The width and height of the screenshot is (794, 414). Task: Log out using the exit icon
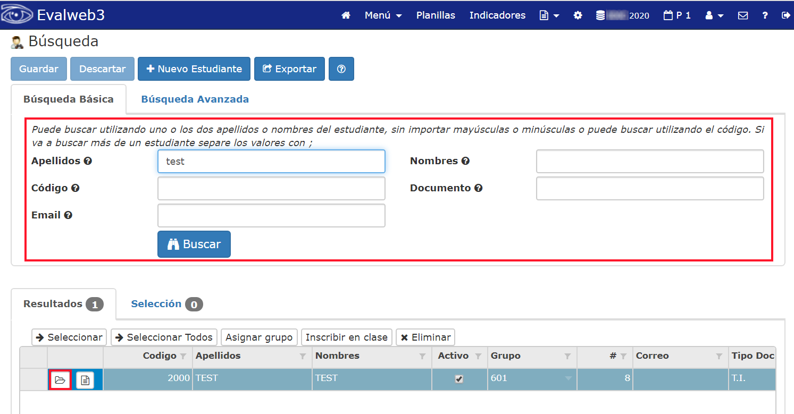[x=786, y=15]
